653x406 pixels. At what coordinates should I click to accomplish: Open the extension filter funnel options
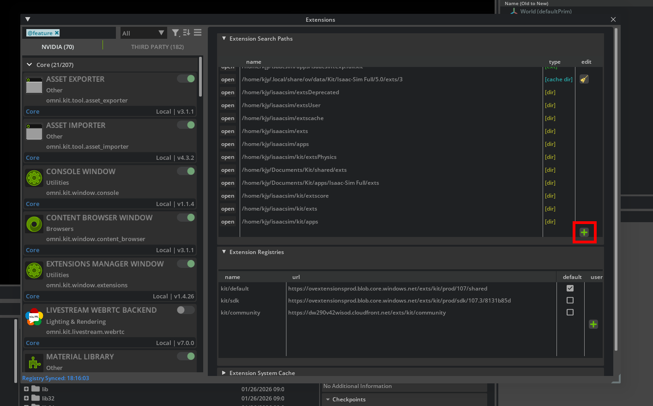[175, 33]
